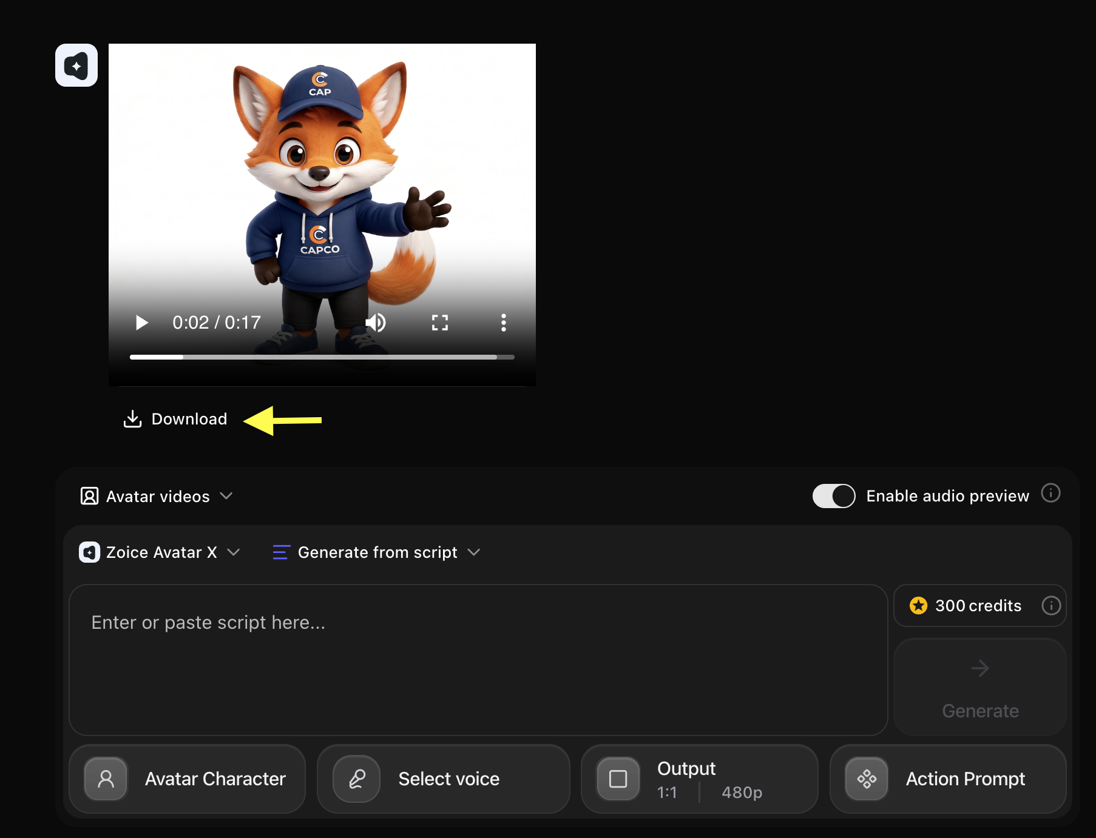Click the Output square aspect icon
The height and width of the screenshot is (838, 1096).
click(618, 779)
